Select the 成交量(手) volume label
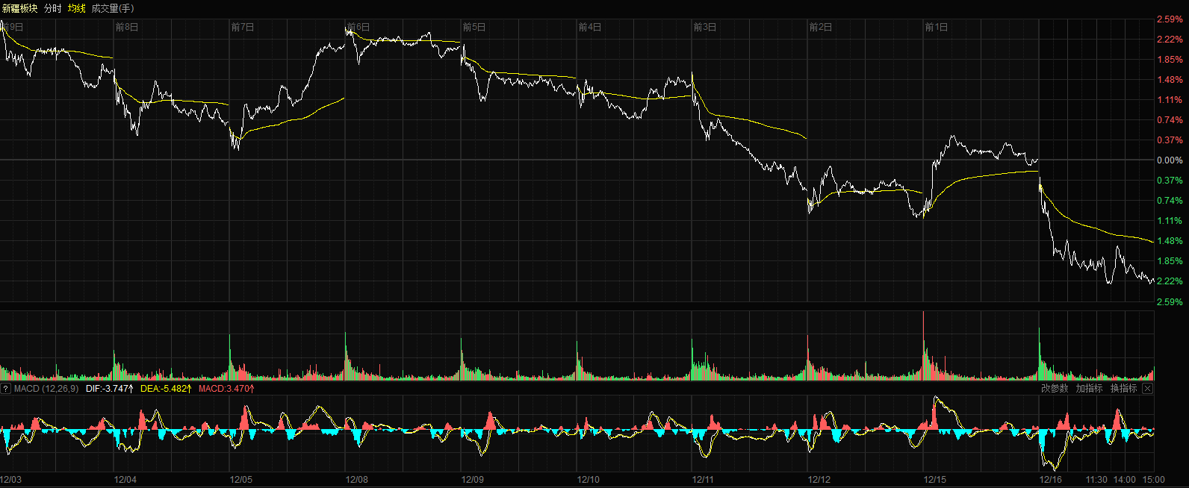This screenshot has height=488, width=1189. coord(113,8)
